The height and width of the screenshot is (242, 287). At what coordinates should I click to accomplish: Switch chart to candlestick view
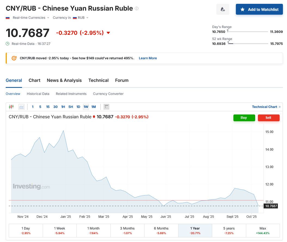point(11,107)
